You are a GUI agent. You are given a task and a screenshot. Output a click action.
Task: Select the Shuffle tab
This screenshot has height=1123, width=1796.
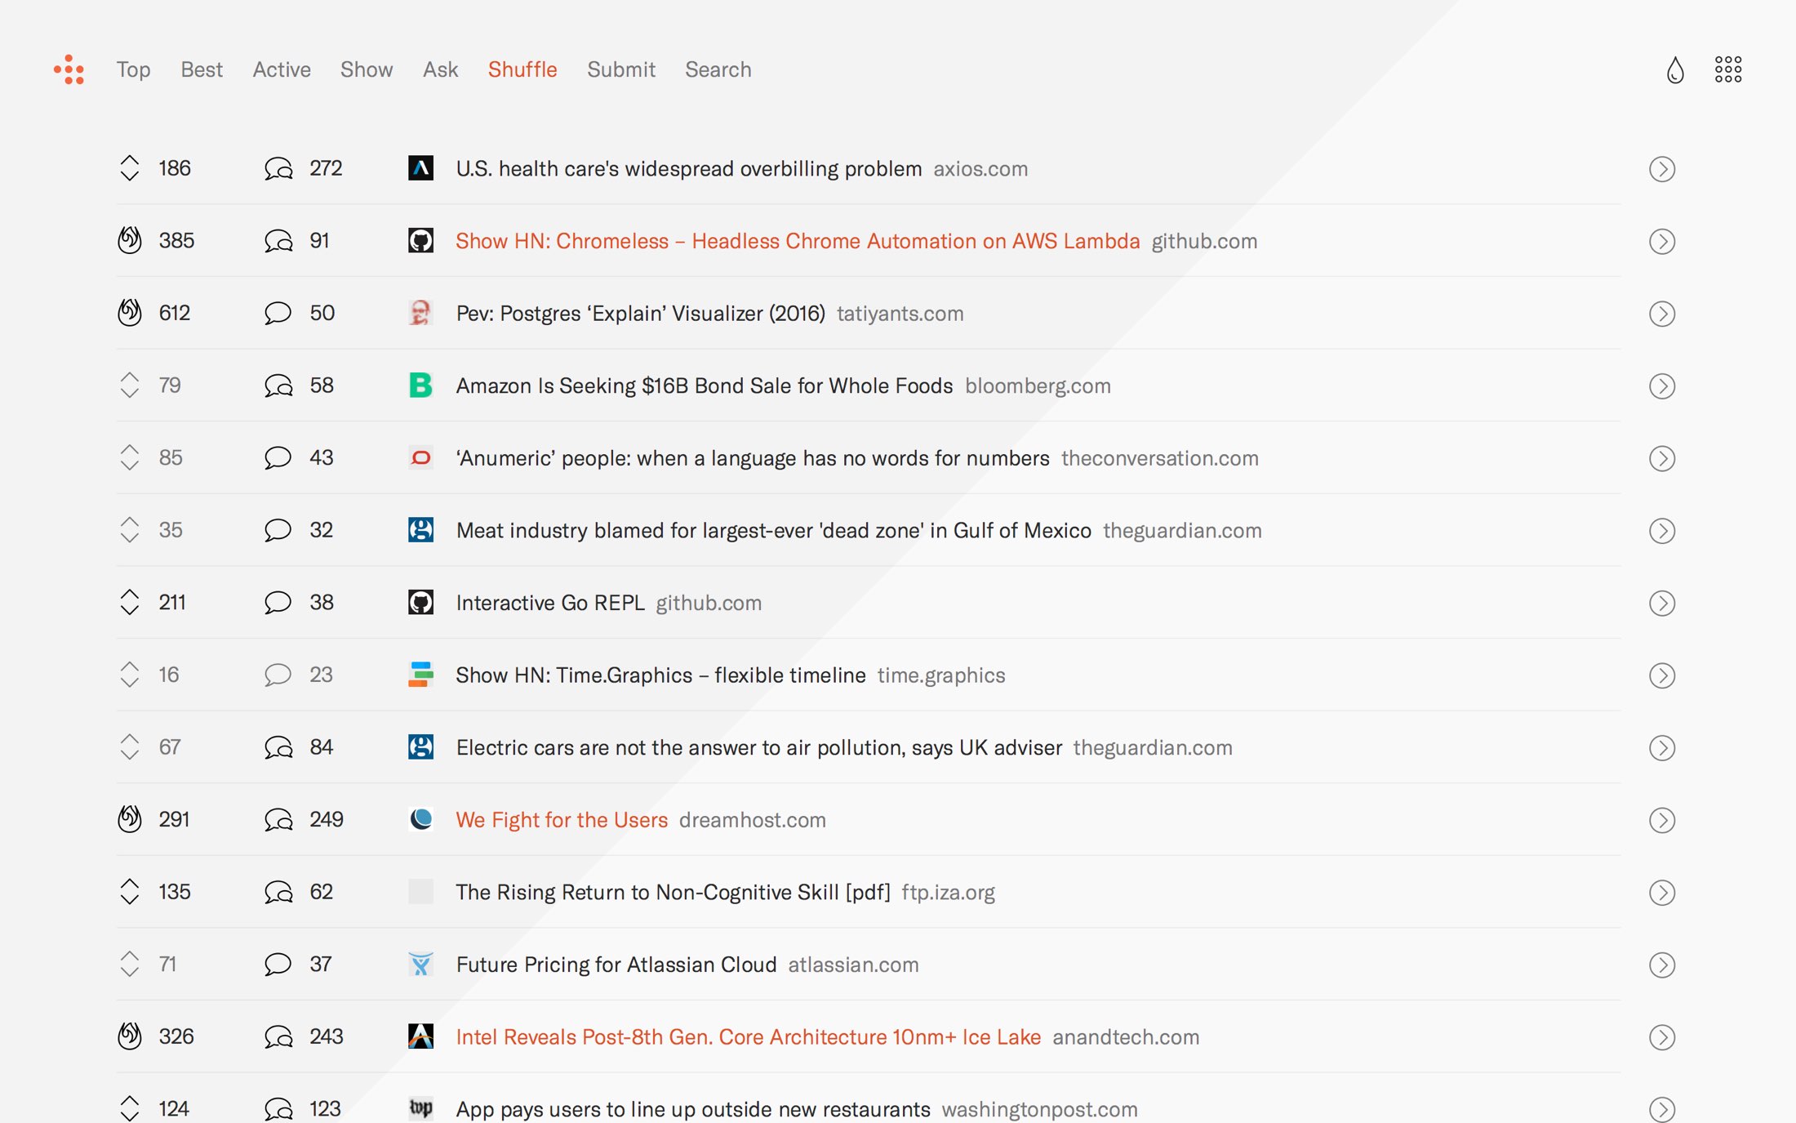pyautogui.click(x=522, y=69)
